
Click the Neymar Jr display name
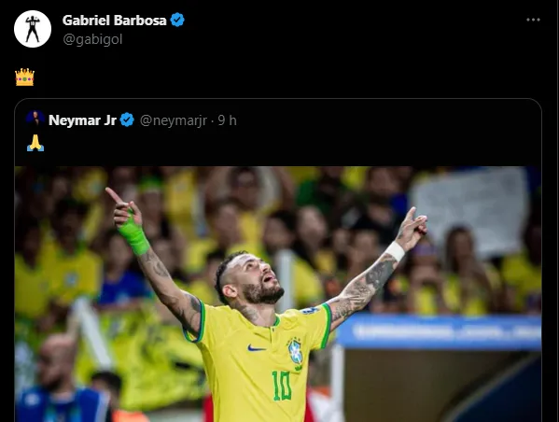click(x=82, y=120)
